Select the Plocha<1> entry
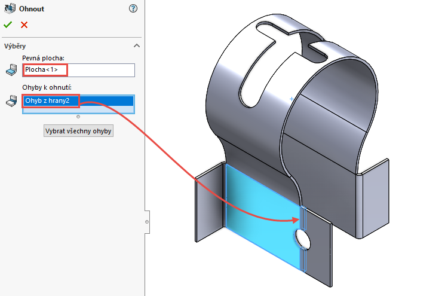The width and height of the screenshot is (448, 296). tap(41, 69)
